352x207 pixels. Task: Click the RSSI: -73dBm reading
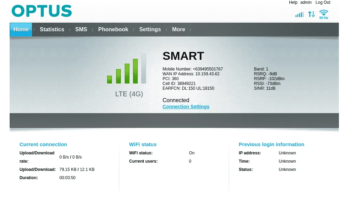267,84
